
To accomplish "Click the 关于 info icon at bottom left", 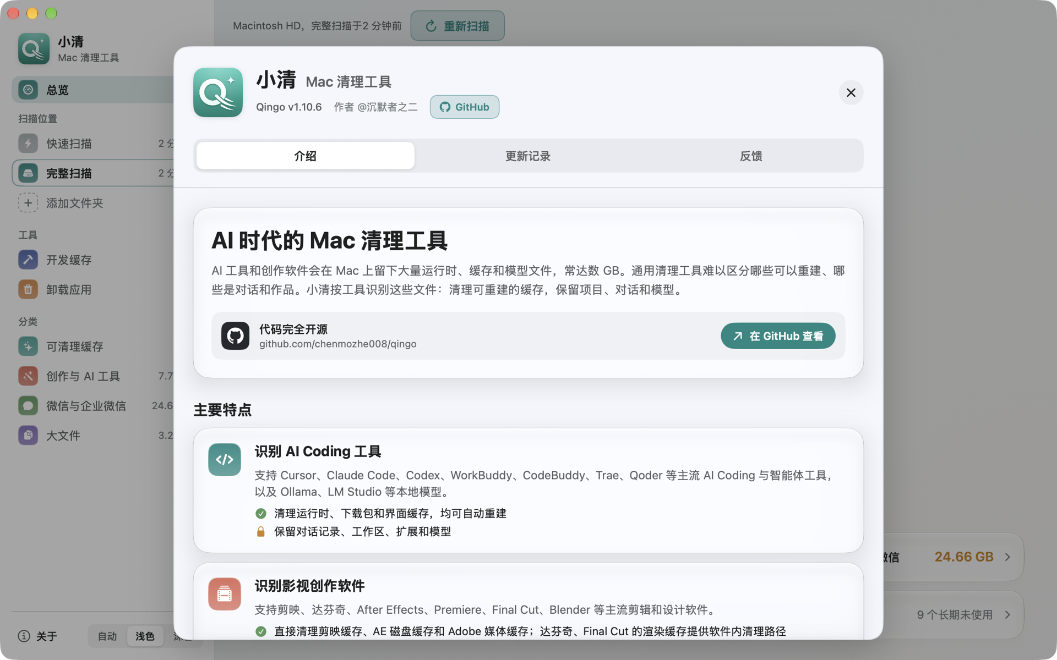I will click(x=24, y=636).
